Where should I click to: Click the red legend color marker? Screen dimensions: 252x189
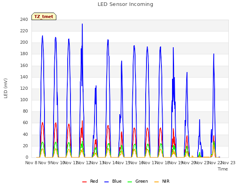(x=84, y=182)
